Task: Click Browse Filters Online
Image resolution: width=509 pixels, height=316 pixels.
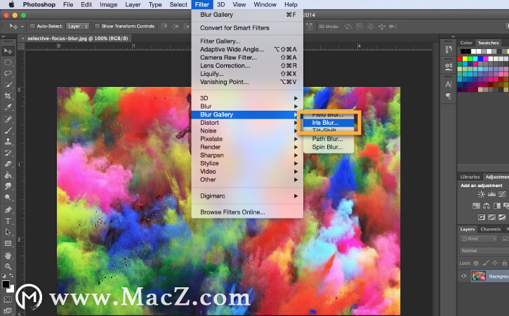Action: click(x=247, y=212)
